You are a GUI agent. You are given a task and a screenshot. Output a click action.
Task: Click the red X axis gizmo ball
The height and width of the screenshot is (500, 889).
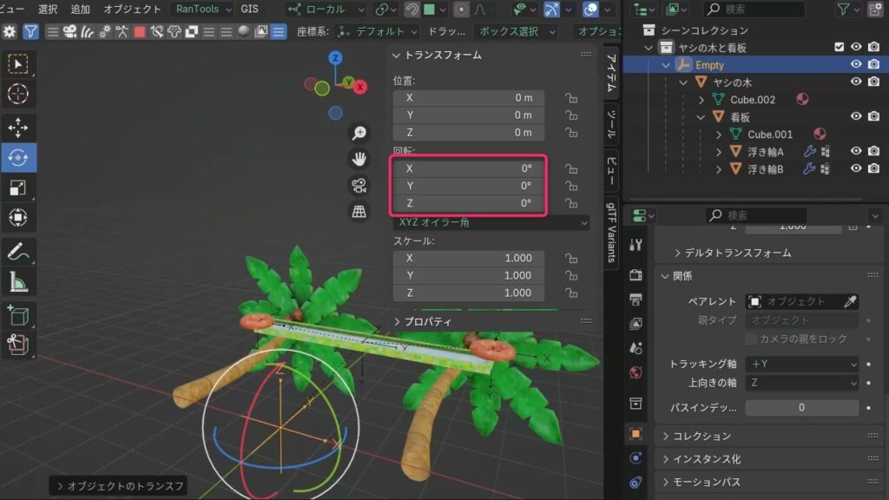[360, 88]
